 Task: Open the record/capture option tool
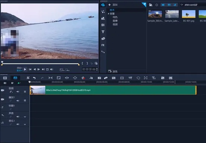[83, 78]
